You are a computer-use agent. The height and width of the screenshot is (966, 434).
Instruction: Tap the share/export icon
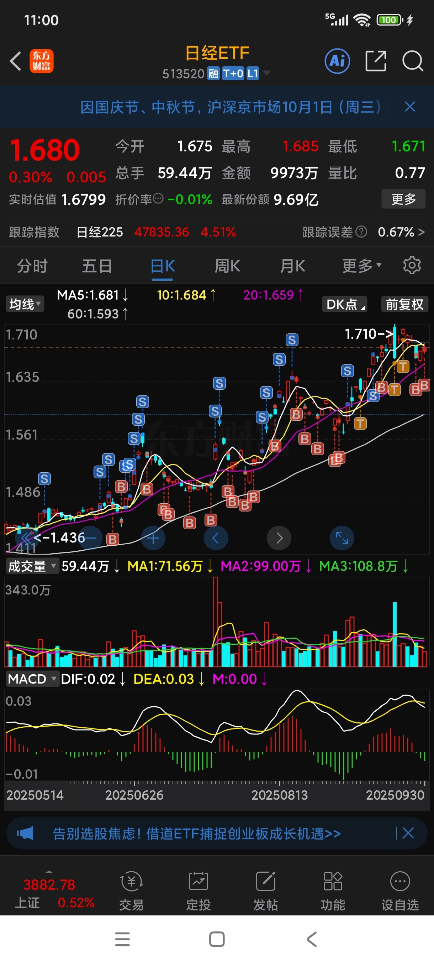(376, 61)
